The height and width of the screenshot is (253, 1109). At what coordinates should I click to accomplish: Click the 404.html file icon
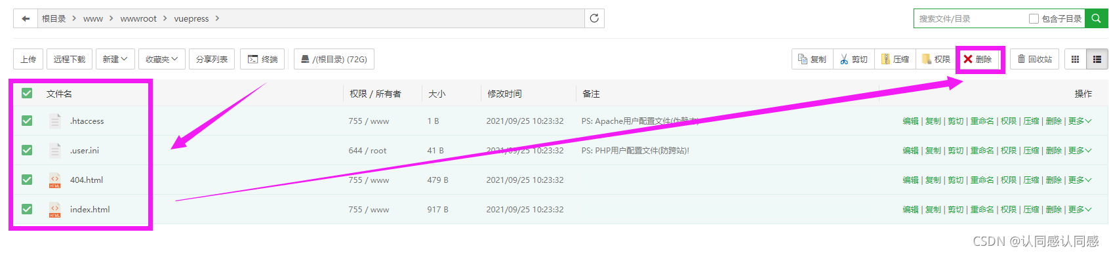[55, 180]
